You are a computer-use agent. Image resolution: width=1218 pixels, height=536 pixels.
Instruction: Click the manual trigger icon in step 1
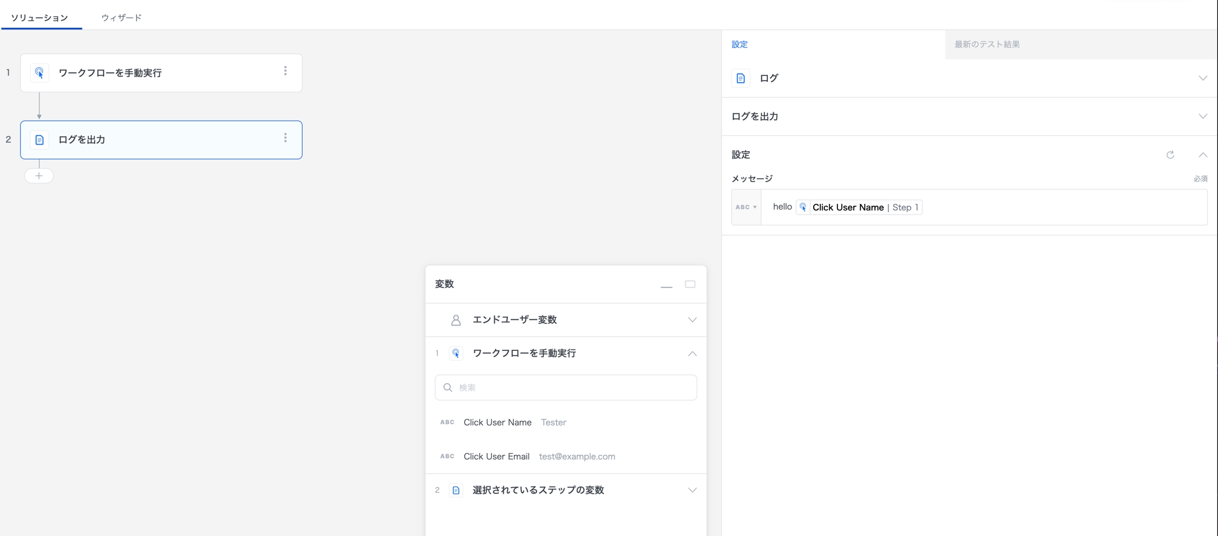click(39, 73)
